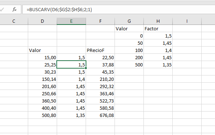Select cell containing 37,88
Screen dimensions: 215x135
[100, 65]
